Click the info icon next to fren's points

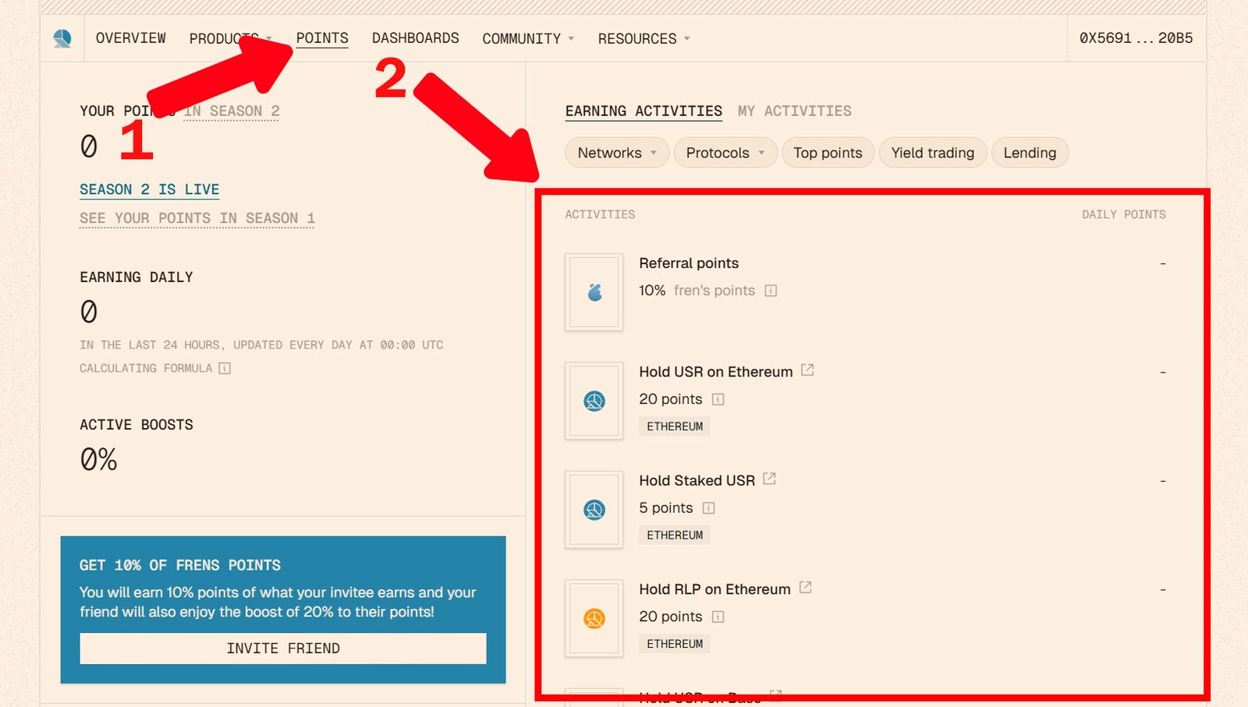771,291
